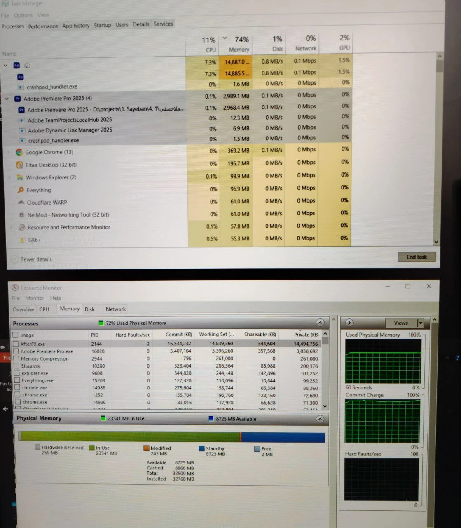
Task: Click the Physical Memory usage bar
Action: point(171,437)
